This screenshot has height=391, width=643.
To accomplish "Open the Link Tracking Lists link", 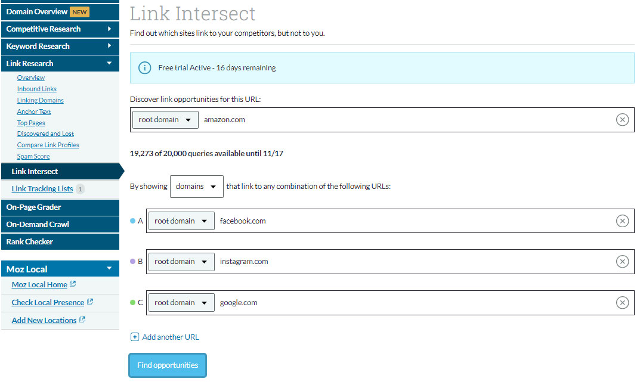I will 42,189.
